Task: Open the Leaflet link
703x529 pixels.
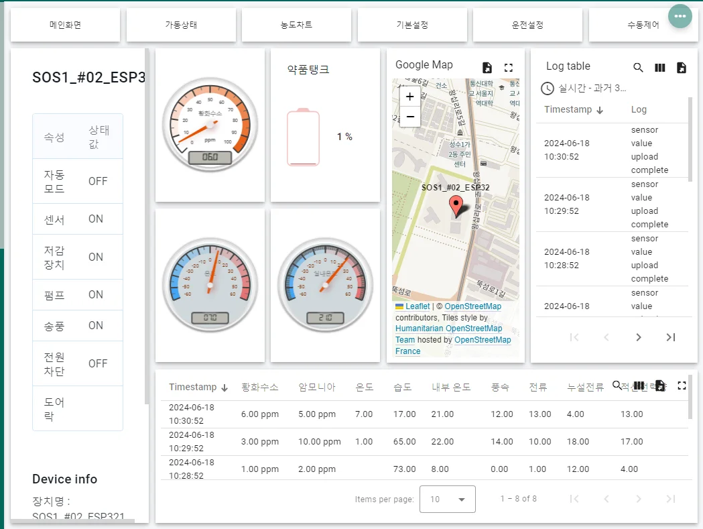Action: pyautogui.click(x=418, y=306)
